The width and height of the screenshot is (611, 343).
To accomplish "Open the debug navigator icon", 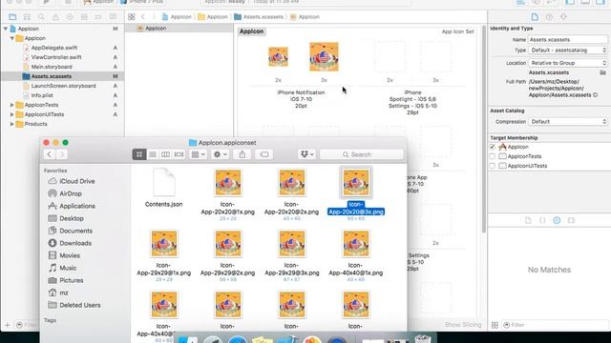I will click(x=84, y=17).
